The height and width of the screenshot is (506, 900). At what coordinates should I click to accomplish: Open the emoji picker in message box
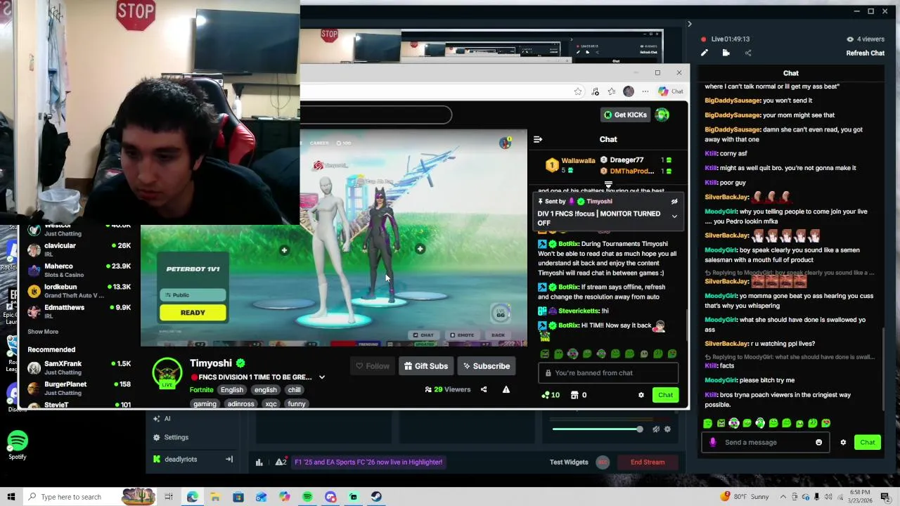point(818,443)
